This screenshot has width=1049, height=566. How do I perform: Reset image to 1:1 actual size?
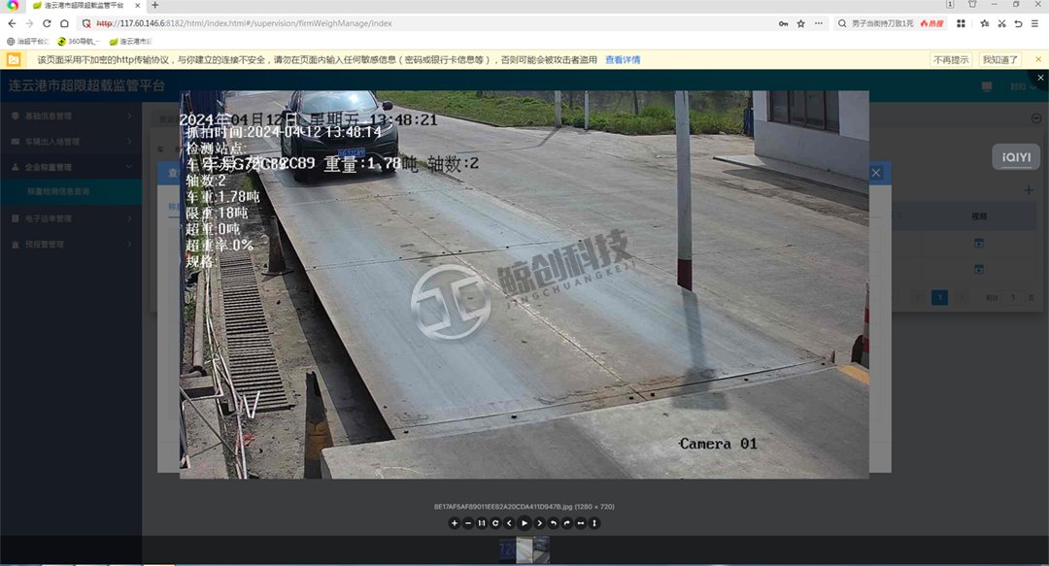pos(482,523)
